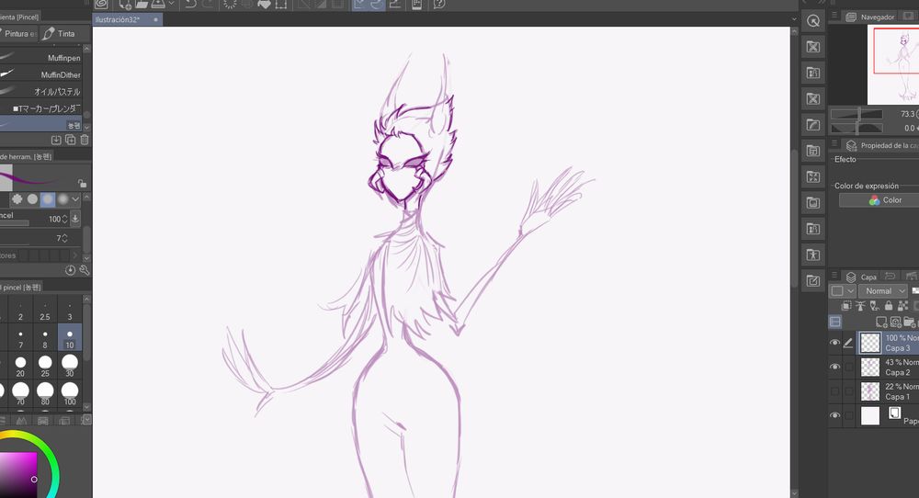Adjust the navigator zoom slider
The width and height of the screenshot is (919, 498).
[x=857, y=114]
